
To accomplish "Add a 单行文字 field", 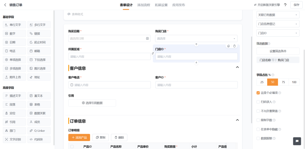I will click(14, 25).
